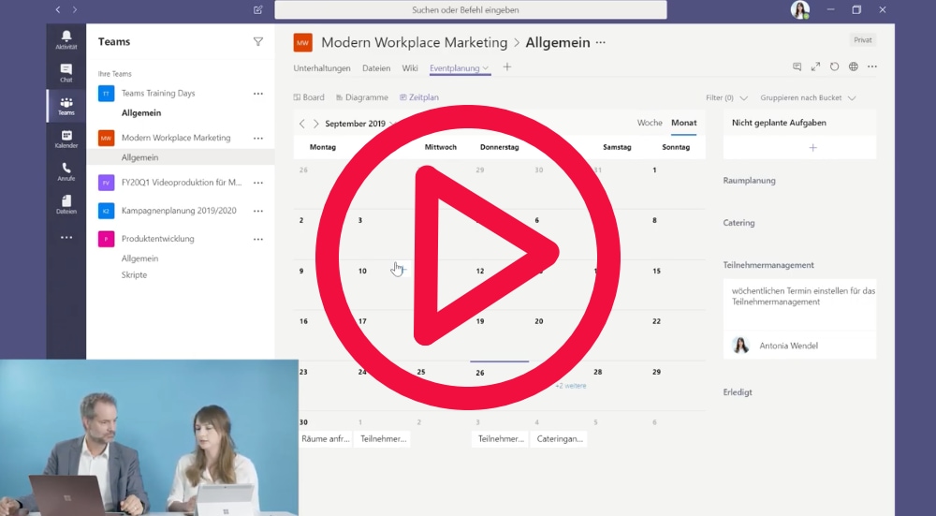Viewport: 936px width, 516px height.
Task: Open Allgemein channel under Produktentwicklung
Action: tap(139, 258)
